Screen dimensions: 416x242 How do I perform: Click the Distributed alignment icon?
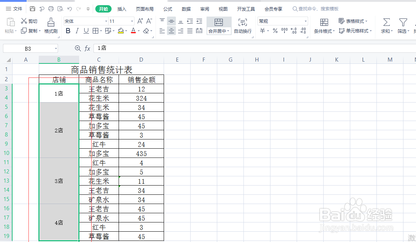coord(199,31)
